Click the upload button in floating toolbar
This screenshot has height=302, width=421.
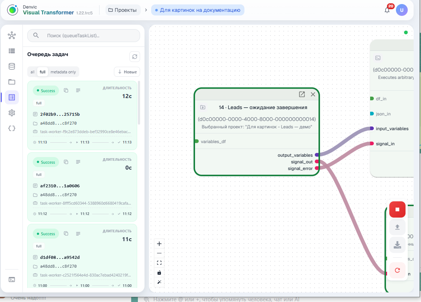coord(397,227)
